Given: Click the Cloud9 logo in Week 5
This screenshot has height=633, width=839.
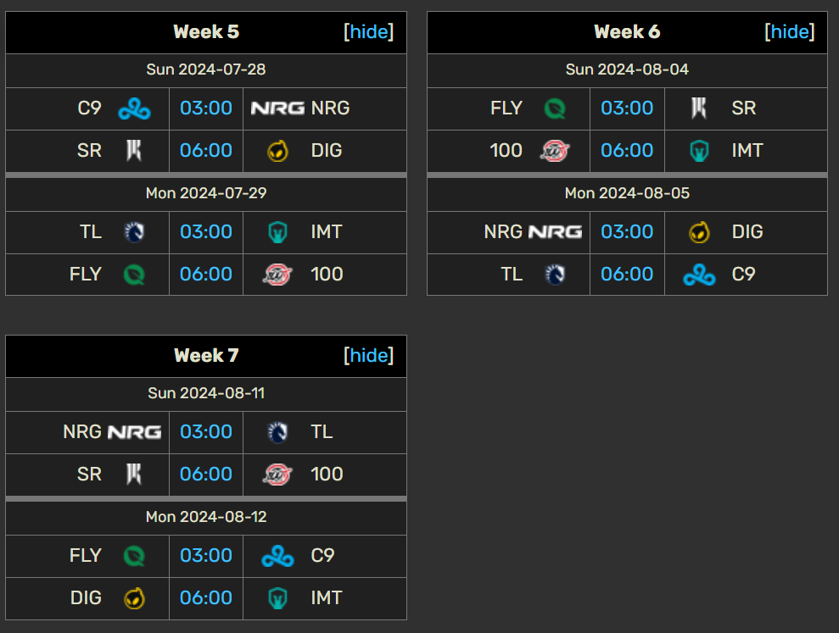Looking at the screenshot, I should click(134, 108).
